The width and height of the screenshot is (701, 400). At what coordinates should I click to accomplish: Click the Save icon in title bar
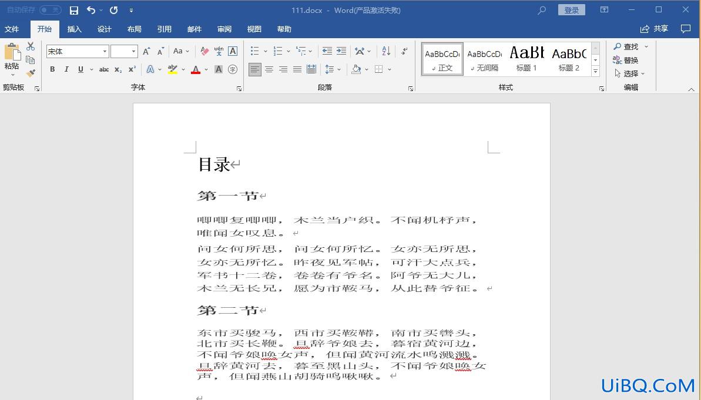[x=74, y=11]
